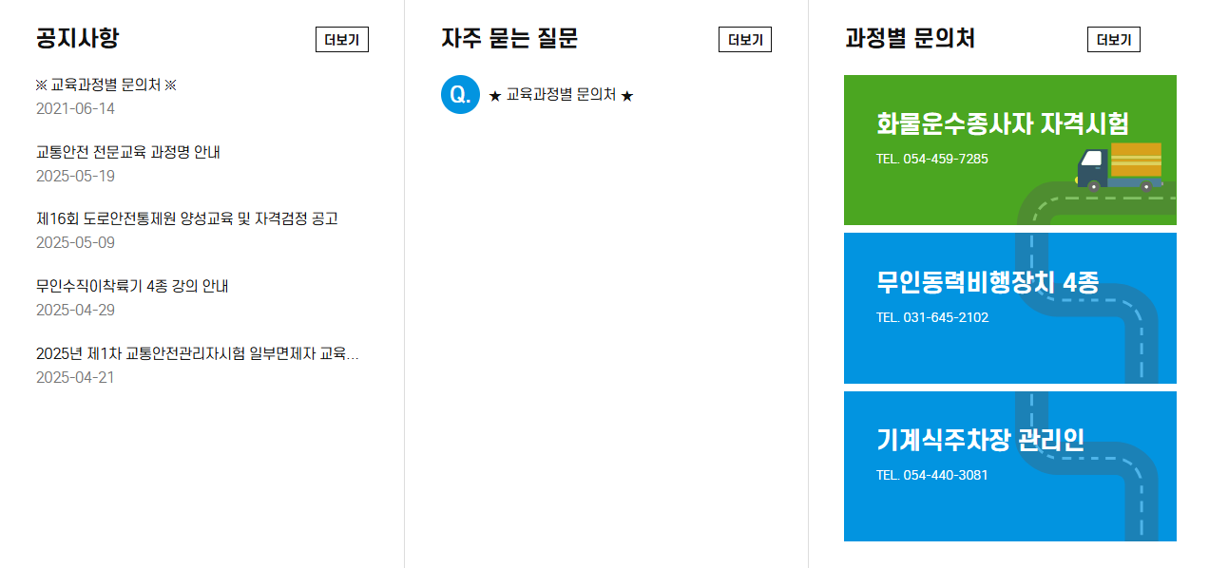Click the ★ 교육과정별 문의처 ★ FAQ entry
This screenshot has height=568, width=1209.
[x=565, y=94]
